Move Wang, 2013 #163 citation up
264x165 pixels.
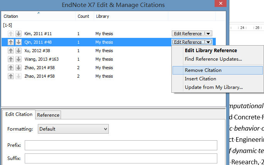point(10,59)
